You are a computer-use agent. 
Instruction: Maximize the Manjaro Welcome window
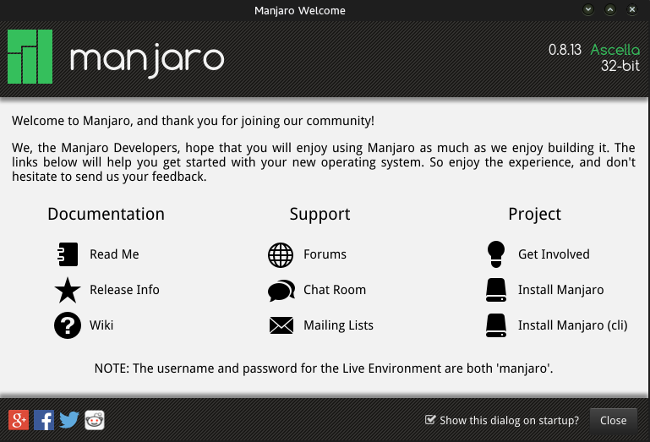tap(610, 9)
